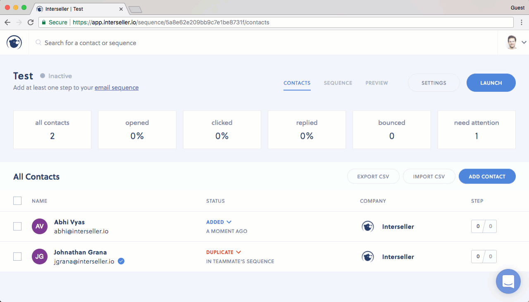Select the Interseller | Test browser tab
This screenshot has width=529, height=302.
tap(79, 9)
